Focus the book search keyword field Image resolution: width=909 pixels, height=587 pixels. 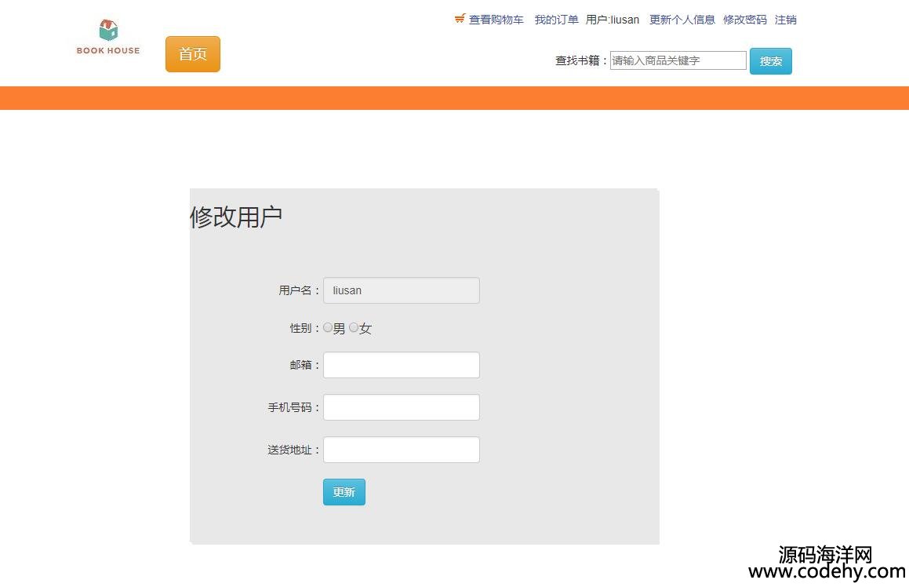tap(678, 60)
